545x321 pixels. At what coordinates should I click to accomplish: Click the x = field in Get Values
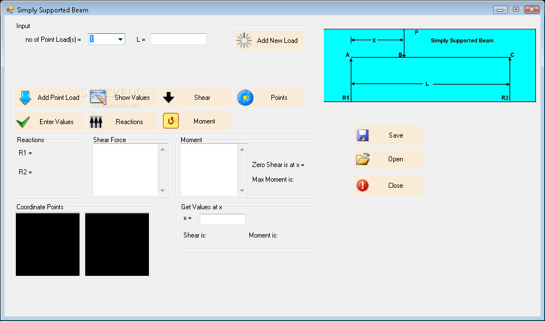point(222,219)
